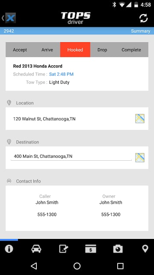Select the Accept status step
154x275 pixels.
click(20, 50)
